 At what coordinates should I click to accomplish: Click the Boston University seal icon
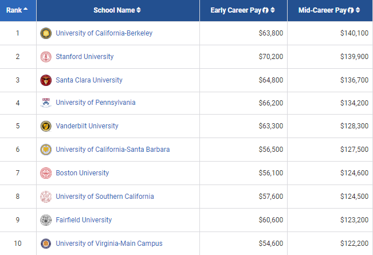pos(46,173)
